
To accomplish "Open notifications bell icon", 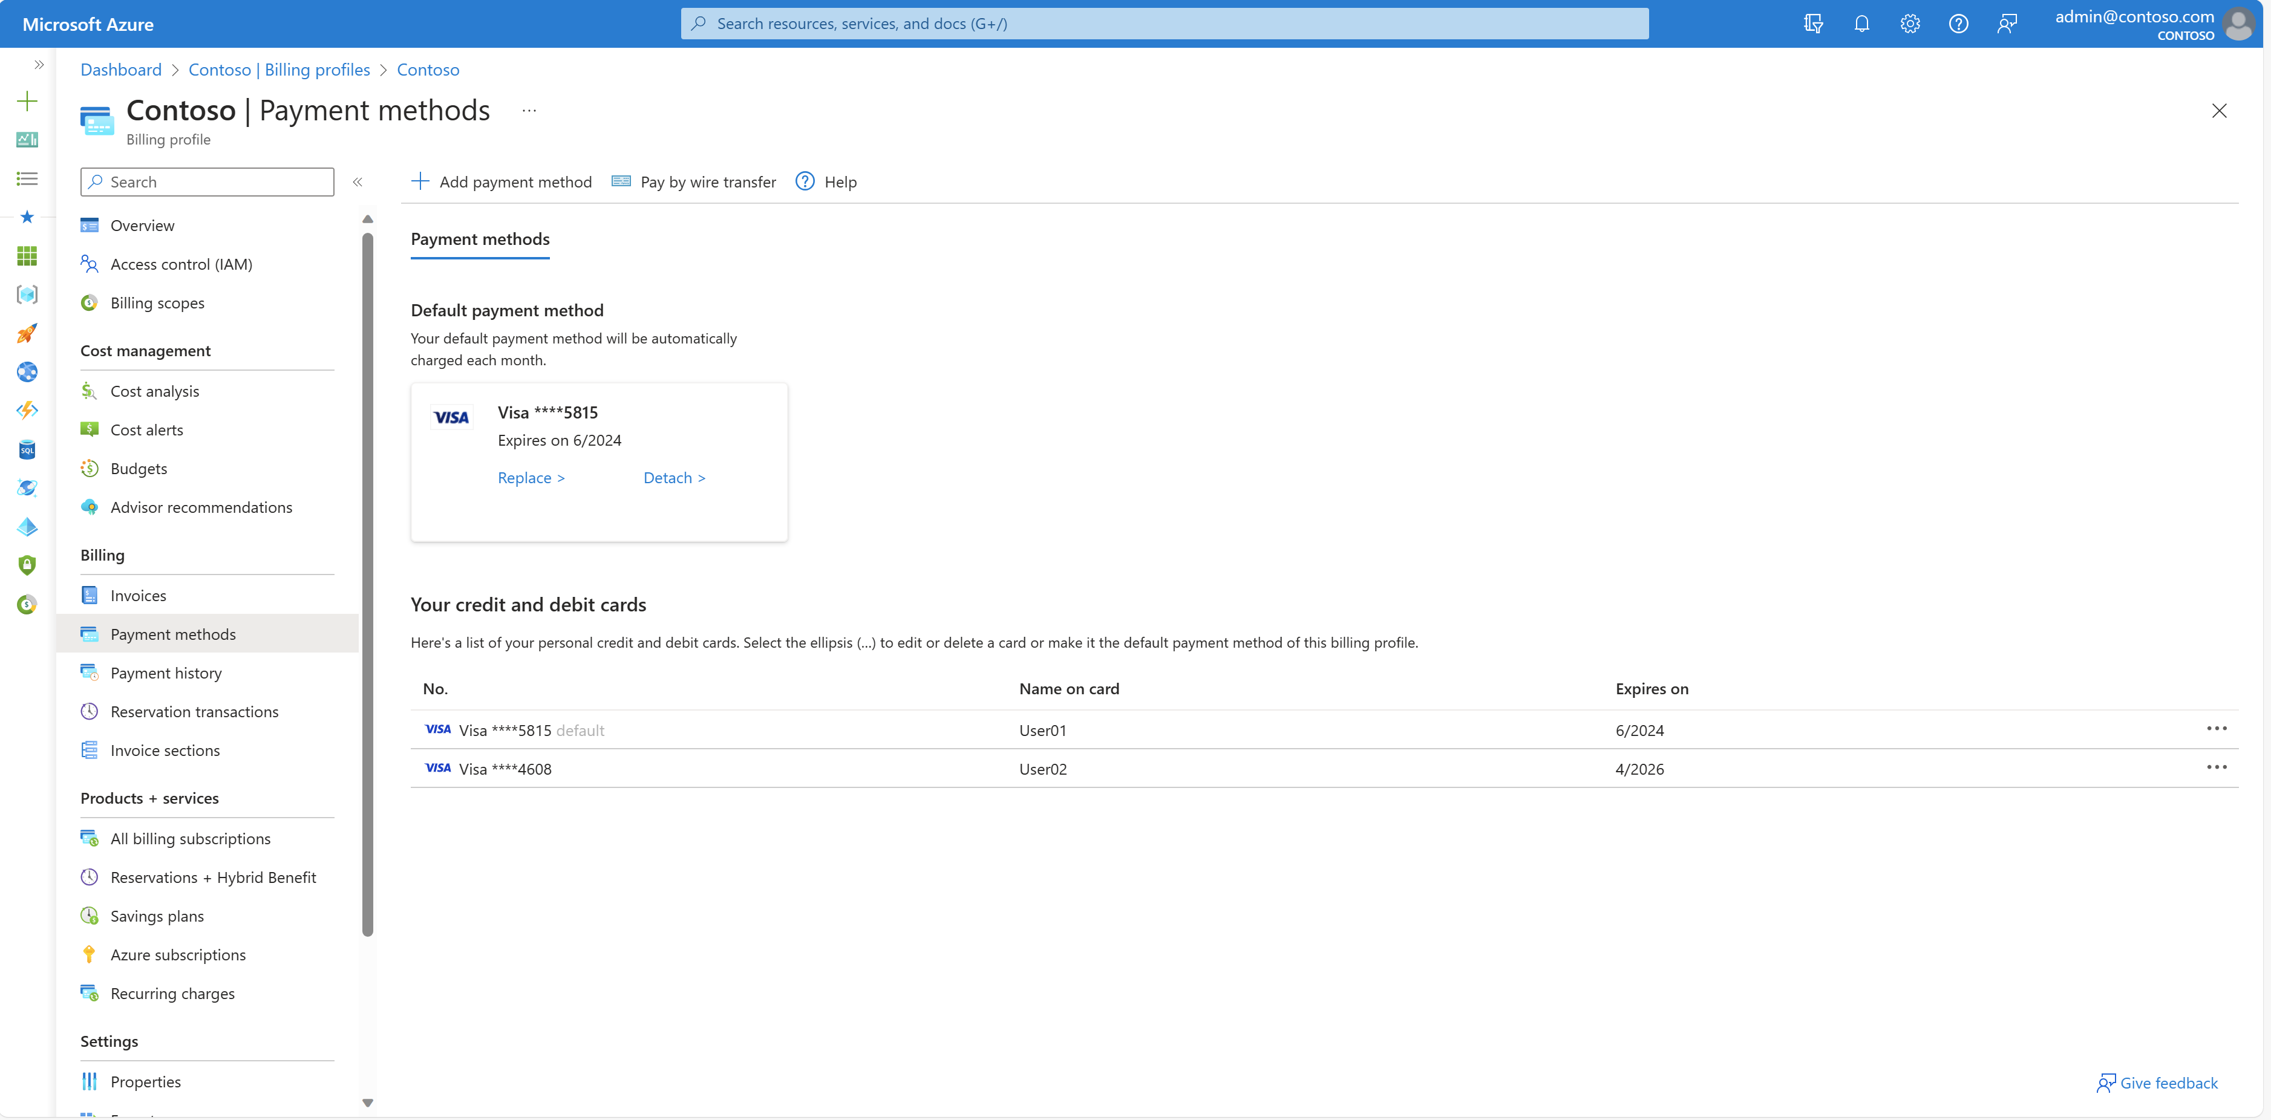I will (1861, 24).
